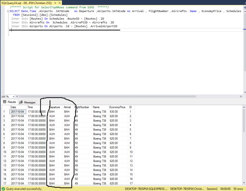Click the green success checkmark in status bar

tap(2, 188)
